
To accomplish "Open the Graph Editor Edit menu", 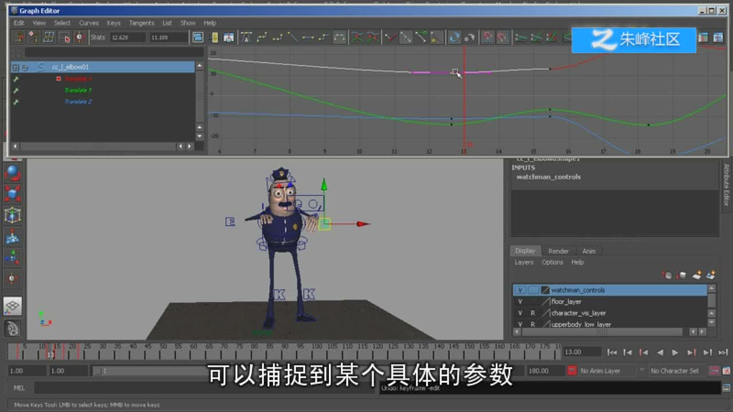I will 19,23.
